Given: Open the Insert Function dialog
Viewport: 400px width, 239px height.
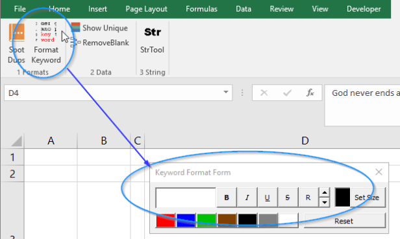Looking at the screenshot, I should pyautogui.click(x=310, y=93).
